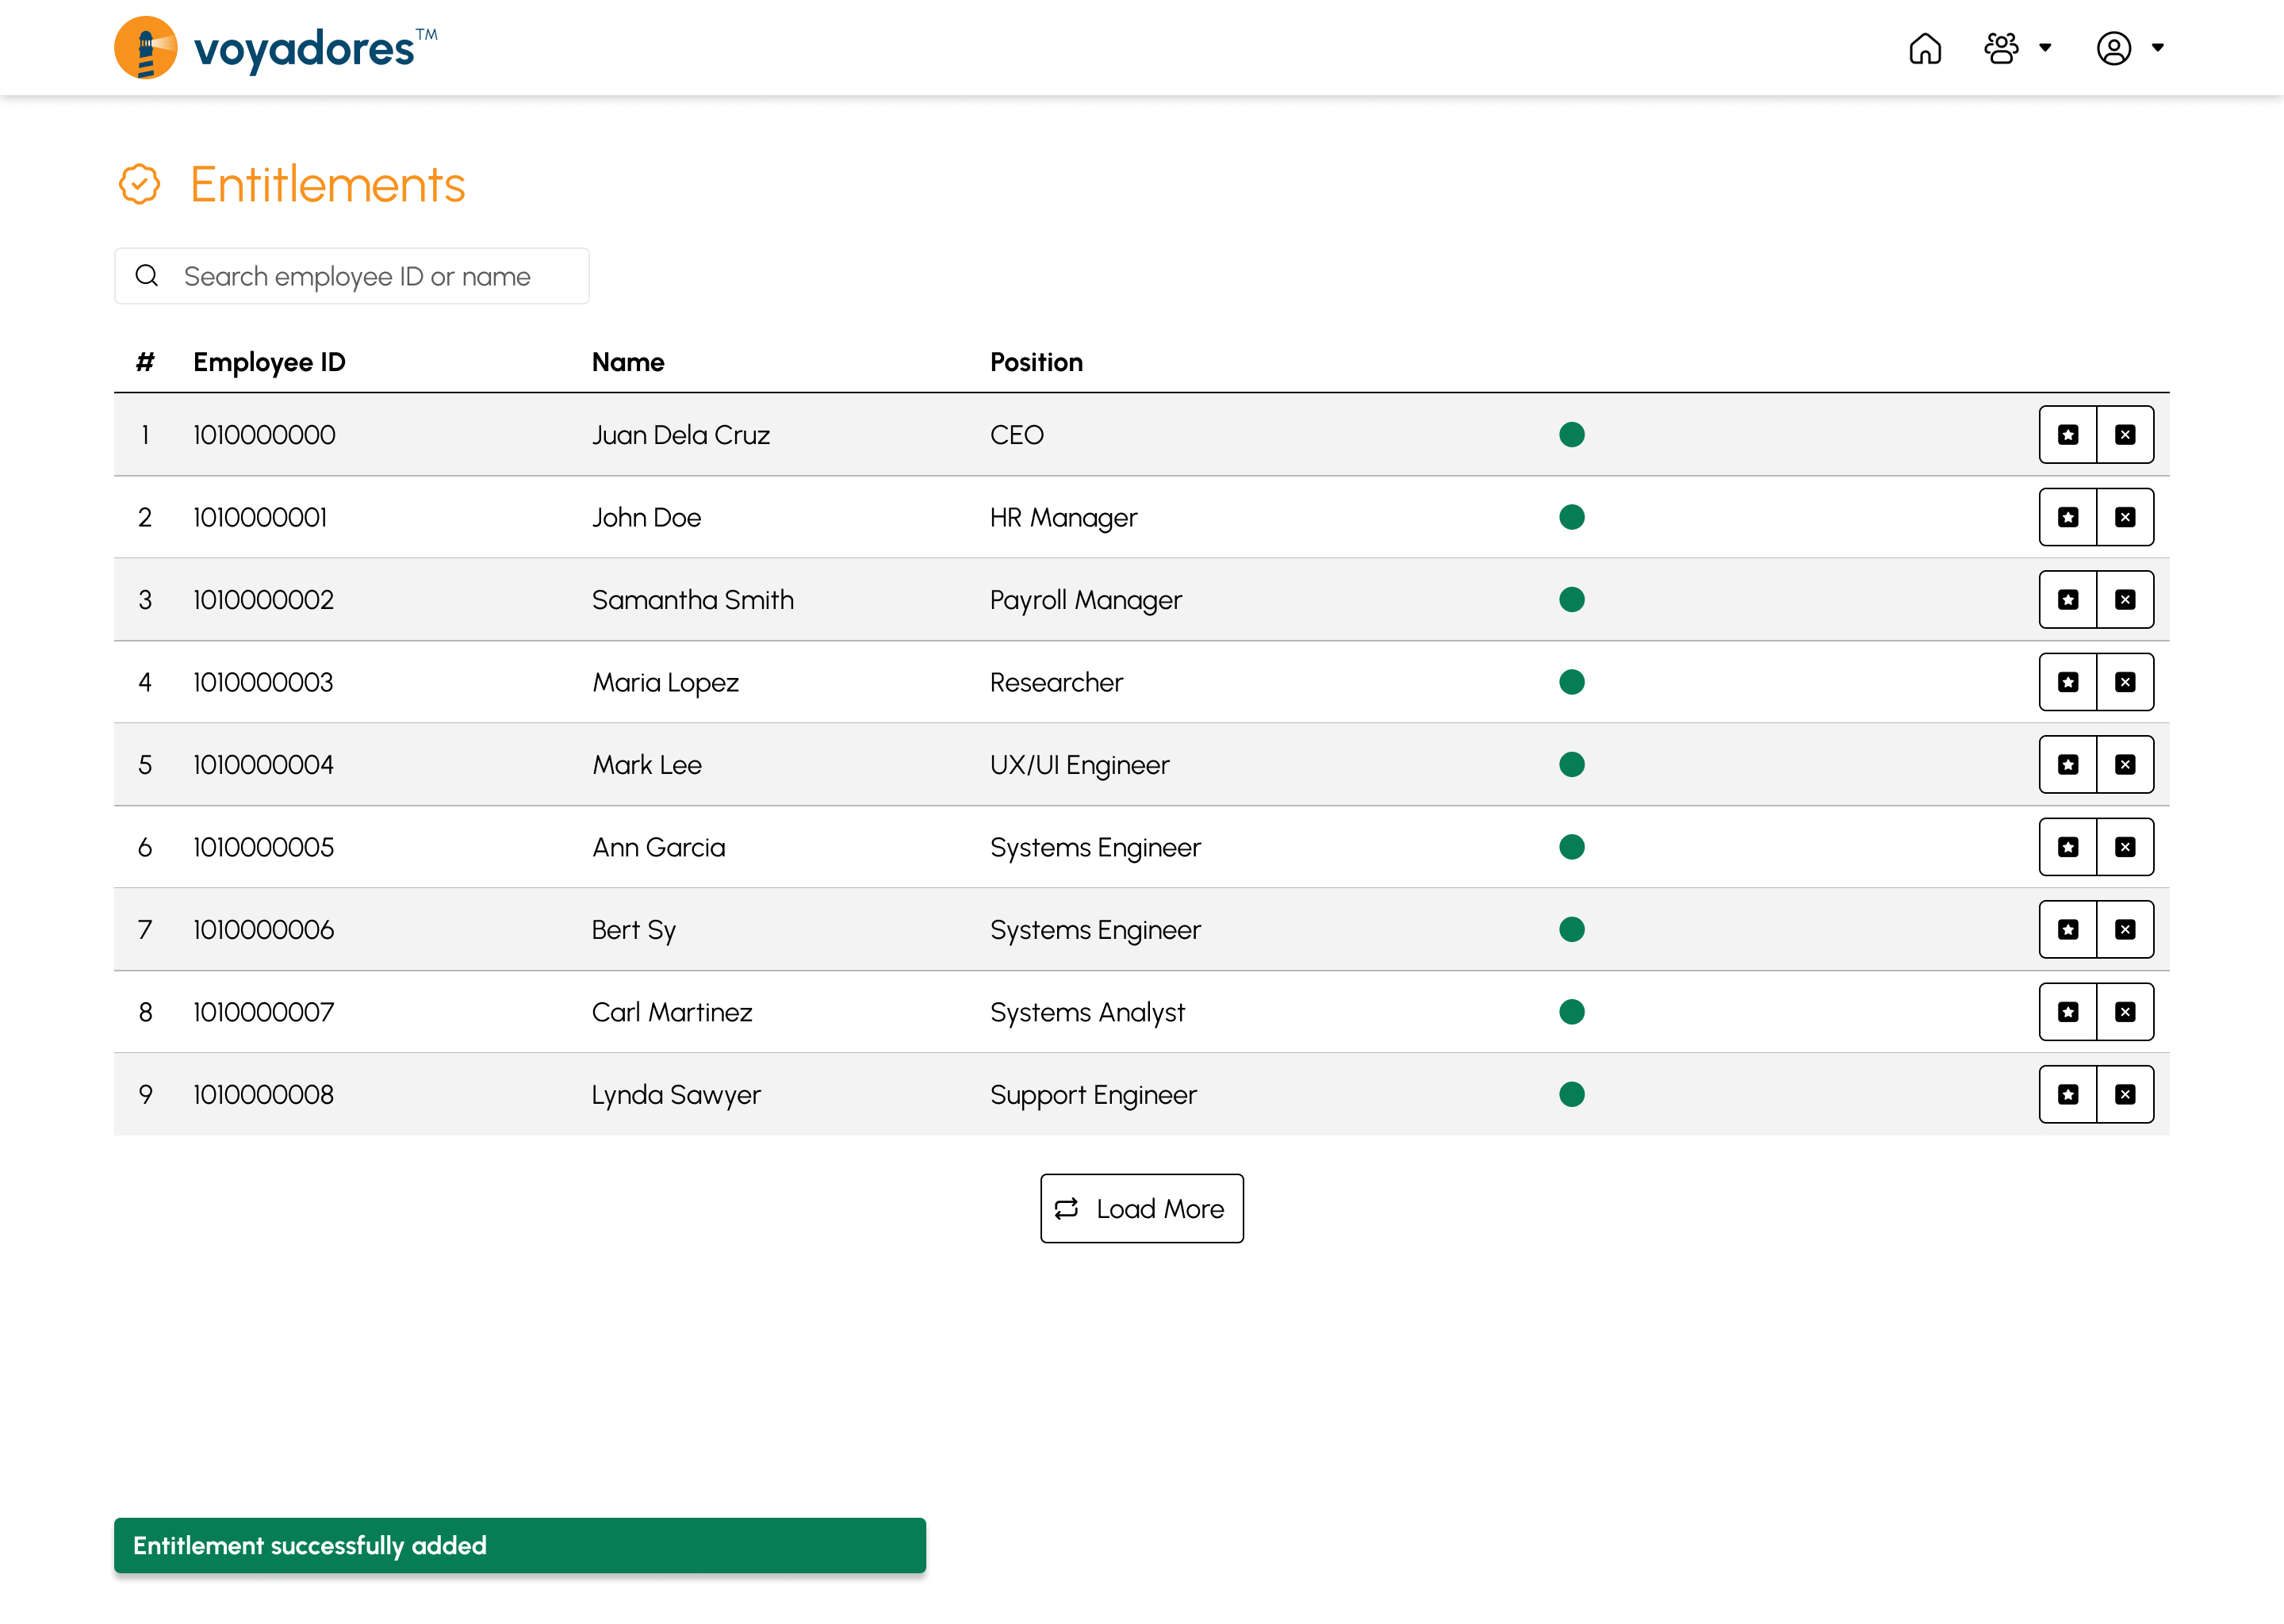Viewport: 2284px width, 1624px height.
Task: Expand the user profile dropdown in navbar
Action: point(2131,48)
